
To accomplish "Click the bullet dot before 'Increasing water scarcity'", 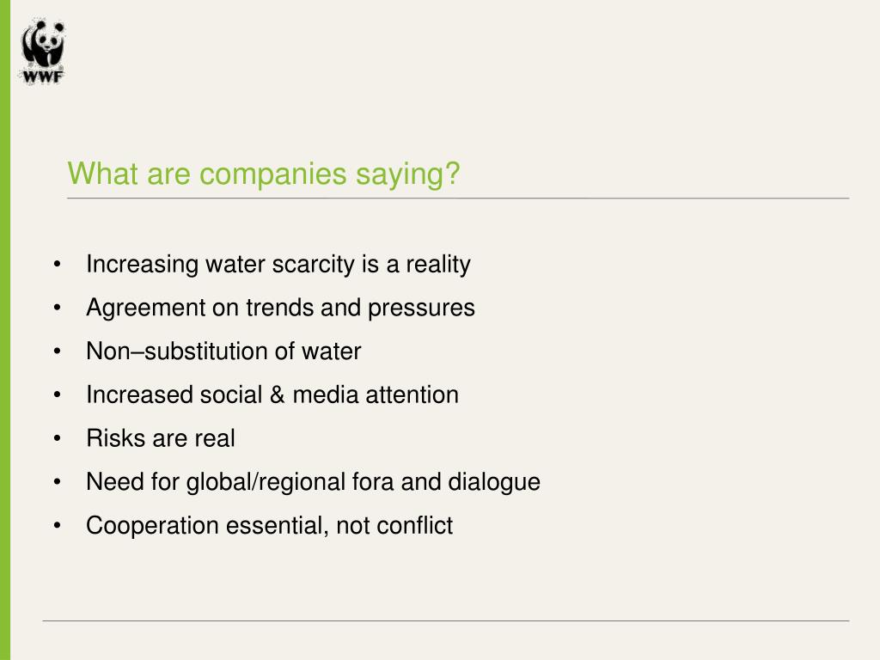I will (x=57, y=265).
